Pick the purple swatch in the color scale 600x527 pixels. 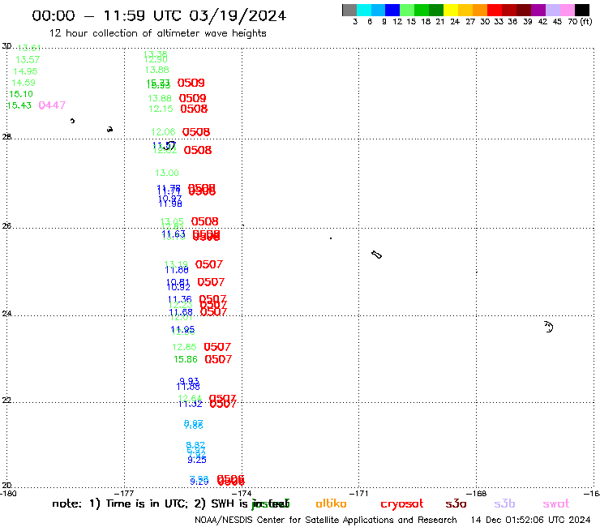(538, 10)
